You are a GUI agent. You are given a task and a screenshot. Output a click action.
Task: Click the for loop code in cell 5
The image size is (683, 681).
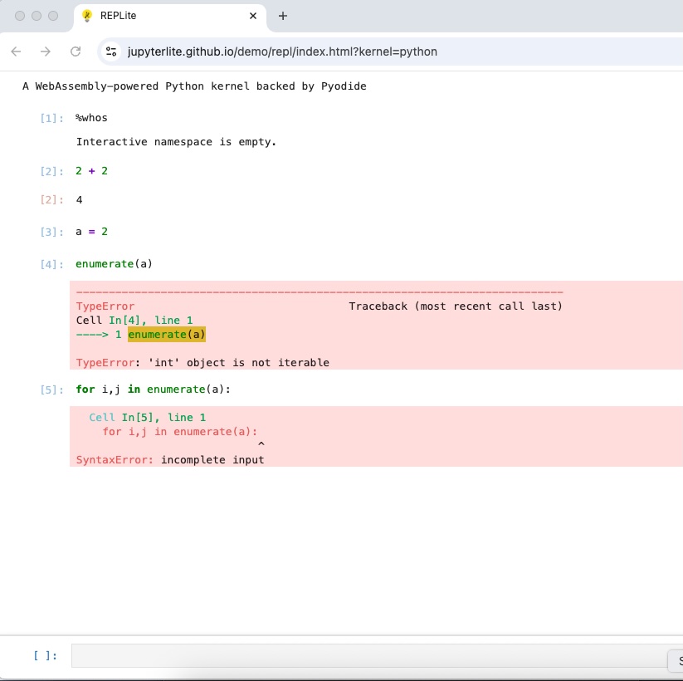point(153,389)
